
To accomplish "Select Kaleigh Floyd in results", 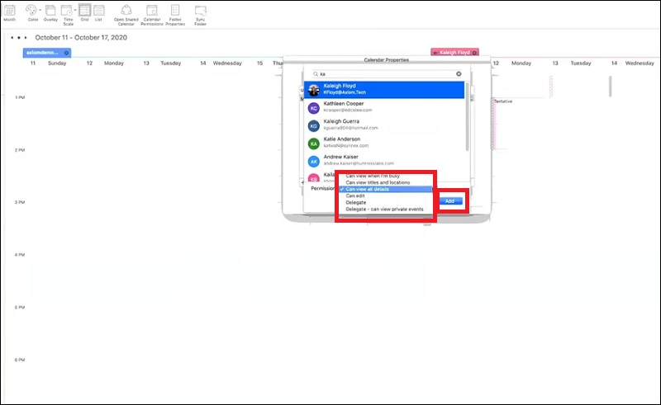I will [384, 90].
